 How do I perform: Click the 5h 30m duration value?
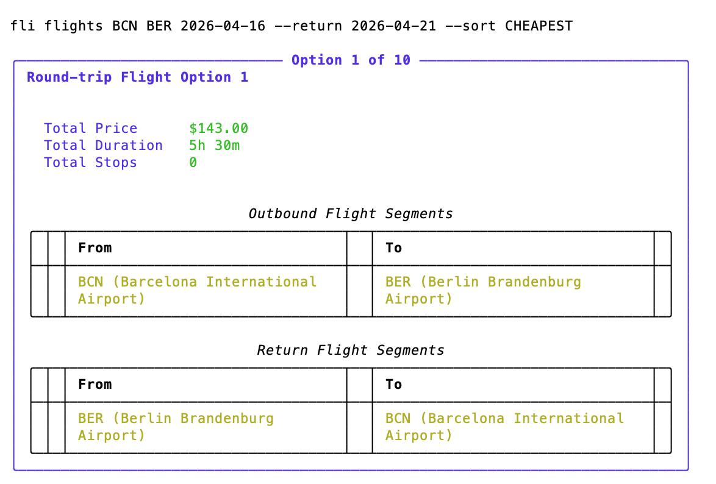(x=214, y=145)
